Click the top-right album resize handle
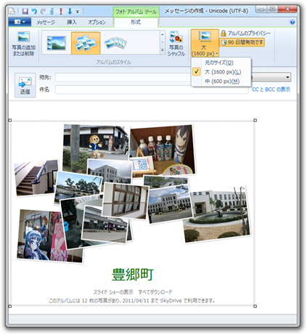This screenshot has width=307, height=335. tap(255, 121)
